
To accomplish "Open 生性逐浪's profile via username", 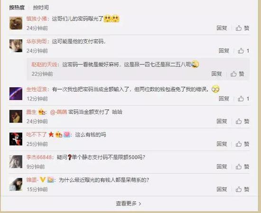I will coord(37,89).
